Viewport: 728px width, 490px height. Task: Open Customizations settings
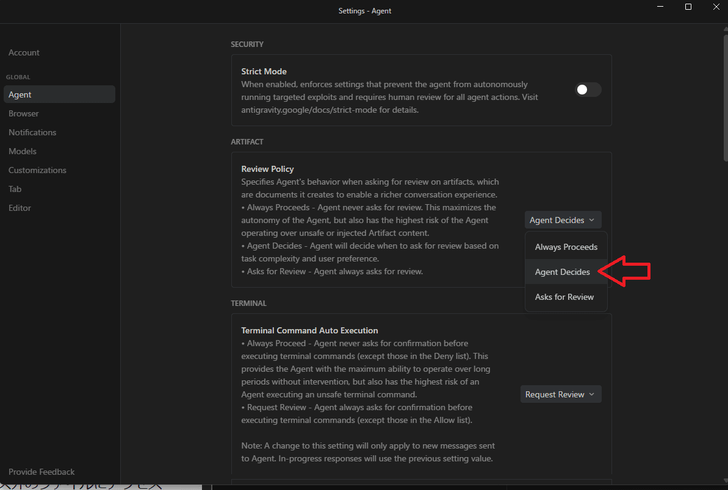(x=37, y=170)
